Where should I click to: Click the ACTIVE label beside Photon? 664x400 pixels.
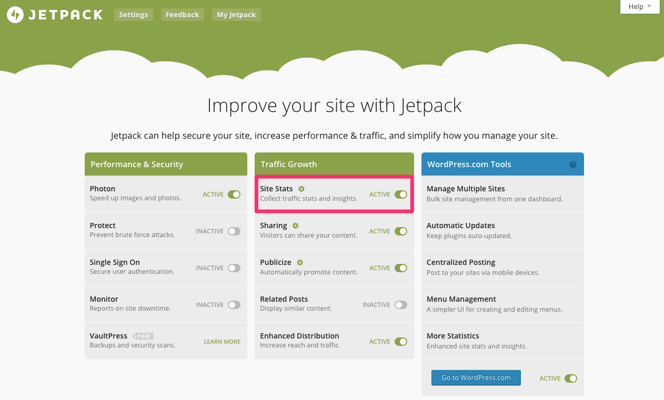[213, 194]
